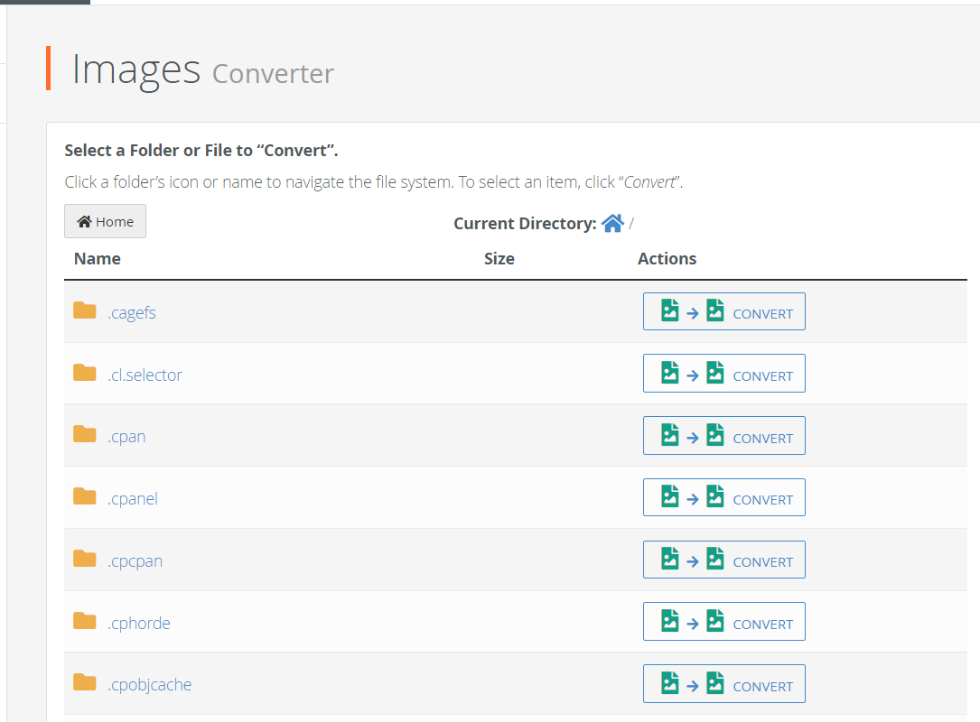Screen dimensions: 980x722
Task: Convert the .cphorde folder
Action: tap(723, 622)
